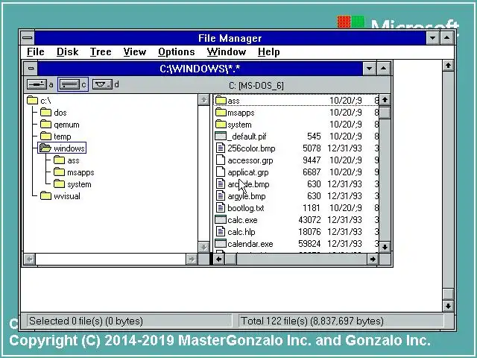477x358 pixels.
Task: Click the calc.hlp document icon
Action: 221,231
